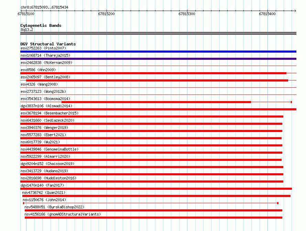Open esv4326 (Wang2008) variant label

[39, 84]
